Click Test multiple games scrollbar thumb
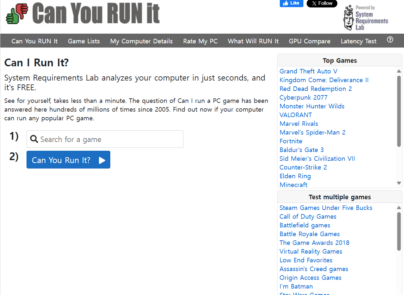Screen dimensions: 404x295 pyautogui.click(x=399, y=231)
